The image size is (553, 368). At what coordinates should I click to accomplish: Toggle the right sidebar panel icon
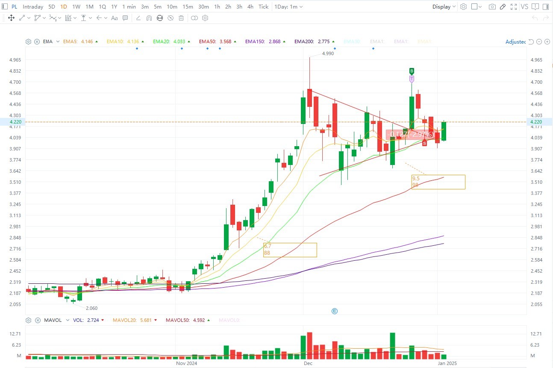click(x=546, y=6)
